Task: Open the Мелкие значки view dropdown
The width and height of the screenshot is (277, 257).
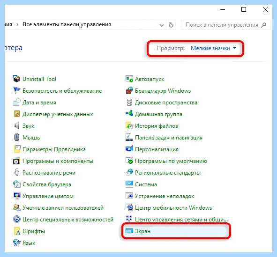Action: tap(213, 48)
